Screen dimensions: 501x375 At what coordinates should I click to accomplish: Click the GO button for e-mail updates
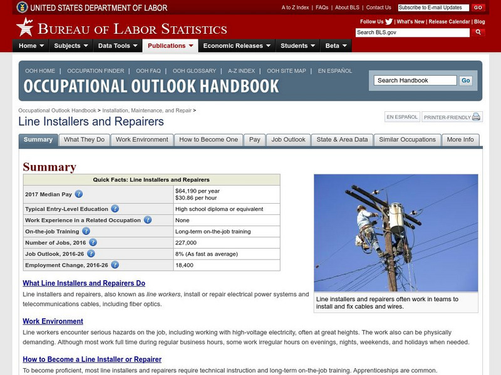(x=478, y=7)
